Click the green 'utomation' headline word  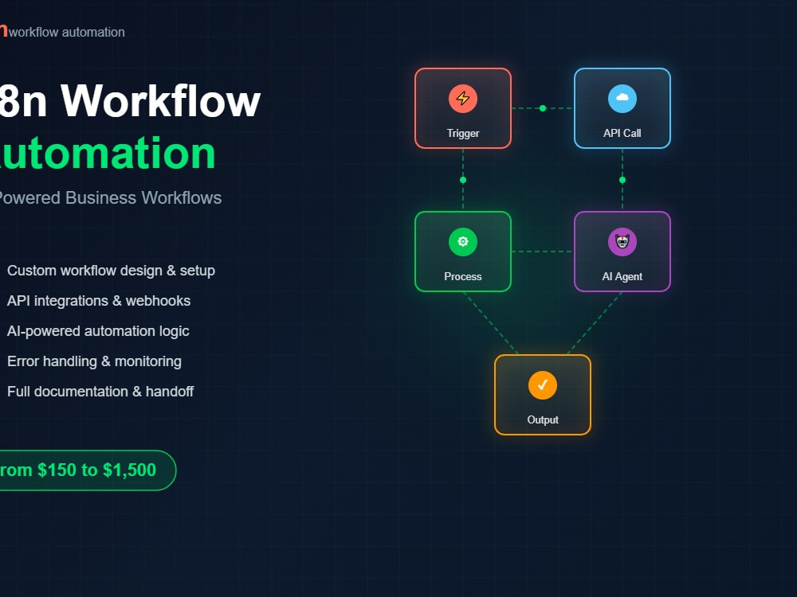[x=108, y=153]
